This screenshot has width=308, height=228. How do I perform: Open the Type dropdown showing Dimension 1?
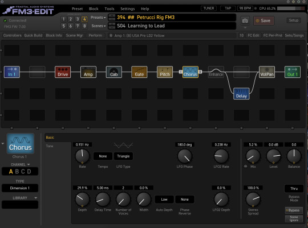point(20,188)
